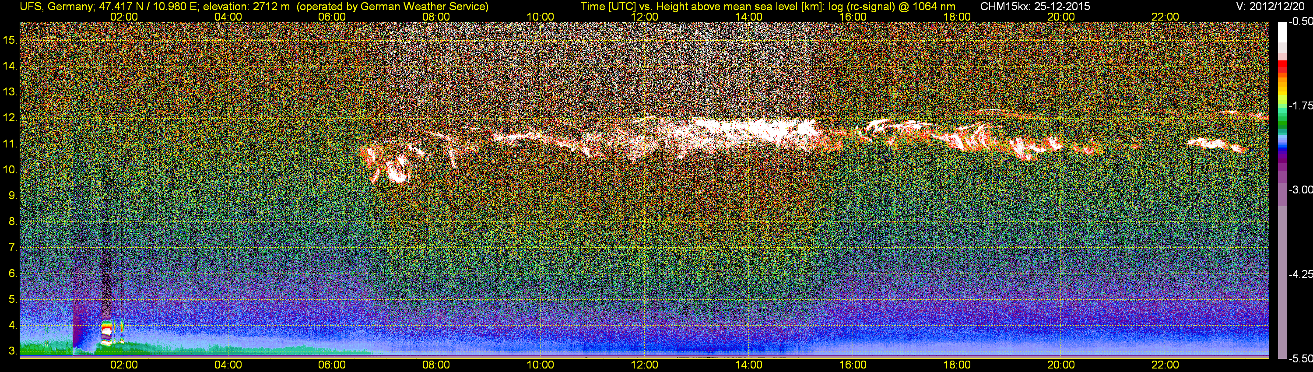Click the '08:00' label on the top axis
Screen dimensions: 1313x372
tap(436, 17)
